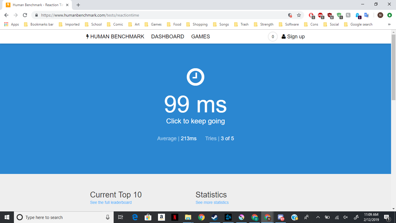
Task: Open the AdBlock red hand extension
Action: [x=311, y=15]
